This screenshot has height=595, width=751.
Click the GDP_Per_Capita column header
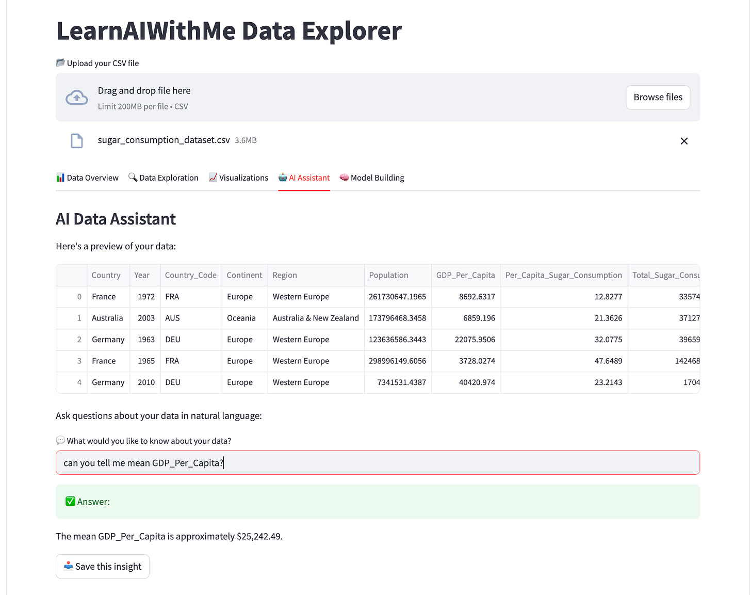[466, 276]
